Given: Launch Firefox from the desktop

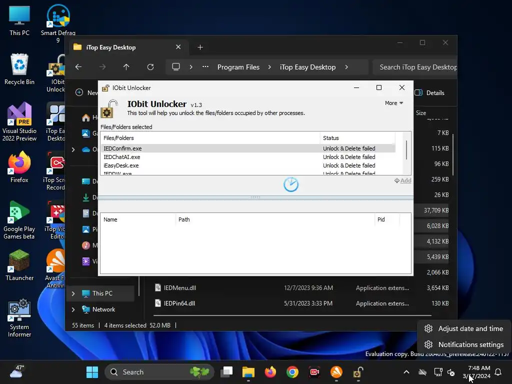Looking at the screenshot, I should click(x=19, y=167).
